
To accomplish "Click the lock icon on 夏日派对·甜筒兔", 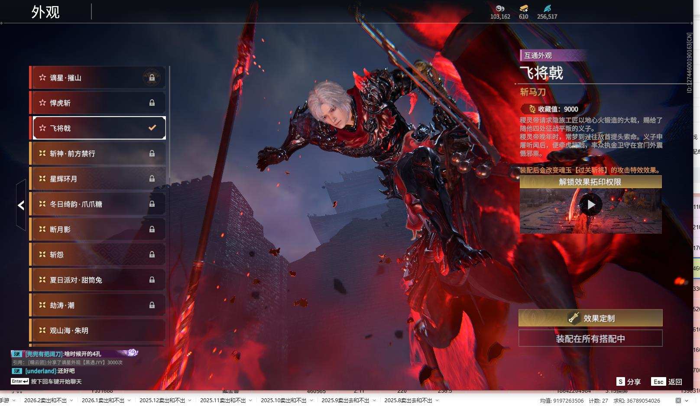I will point(152,280).
